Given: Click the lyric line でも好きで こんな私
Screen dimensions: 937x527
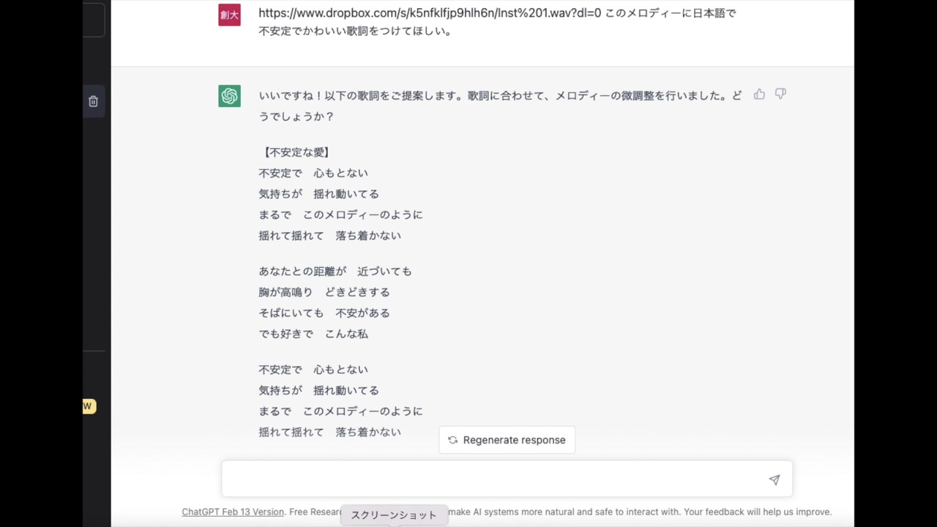Looking at the screenshot, I should (313, 334).
